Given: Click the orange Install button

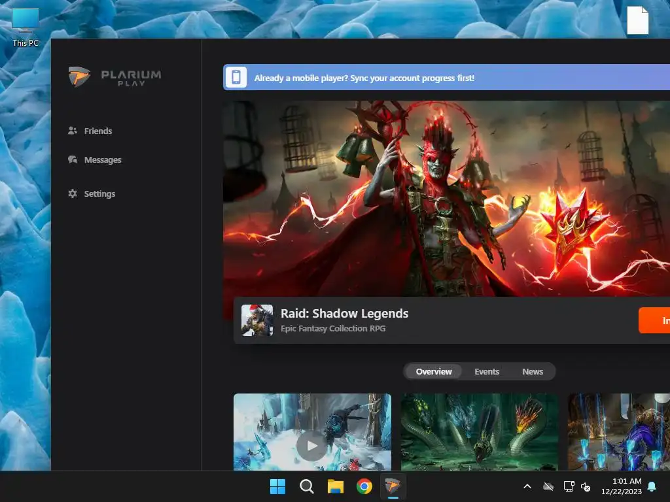Looking at the screenshot, I should pos(654,320).
